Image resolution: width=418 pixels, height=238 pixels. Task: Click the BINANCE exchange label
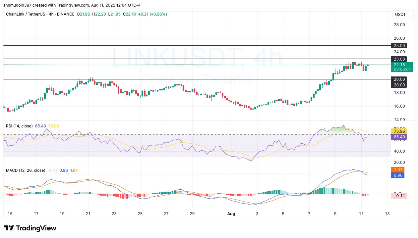pyautogui.click(x=66, y=14)
